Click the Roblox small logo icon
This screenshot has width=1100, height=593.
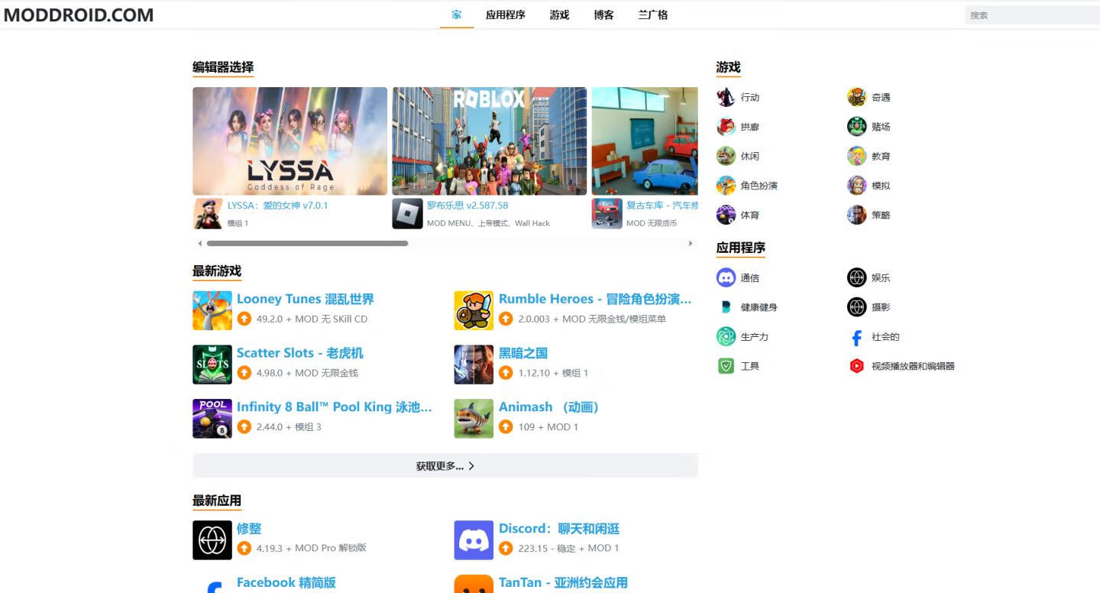407,214
